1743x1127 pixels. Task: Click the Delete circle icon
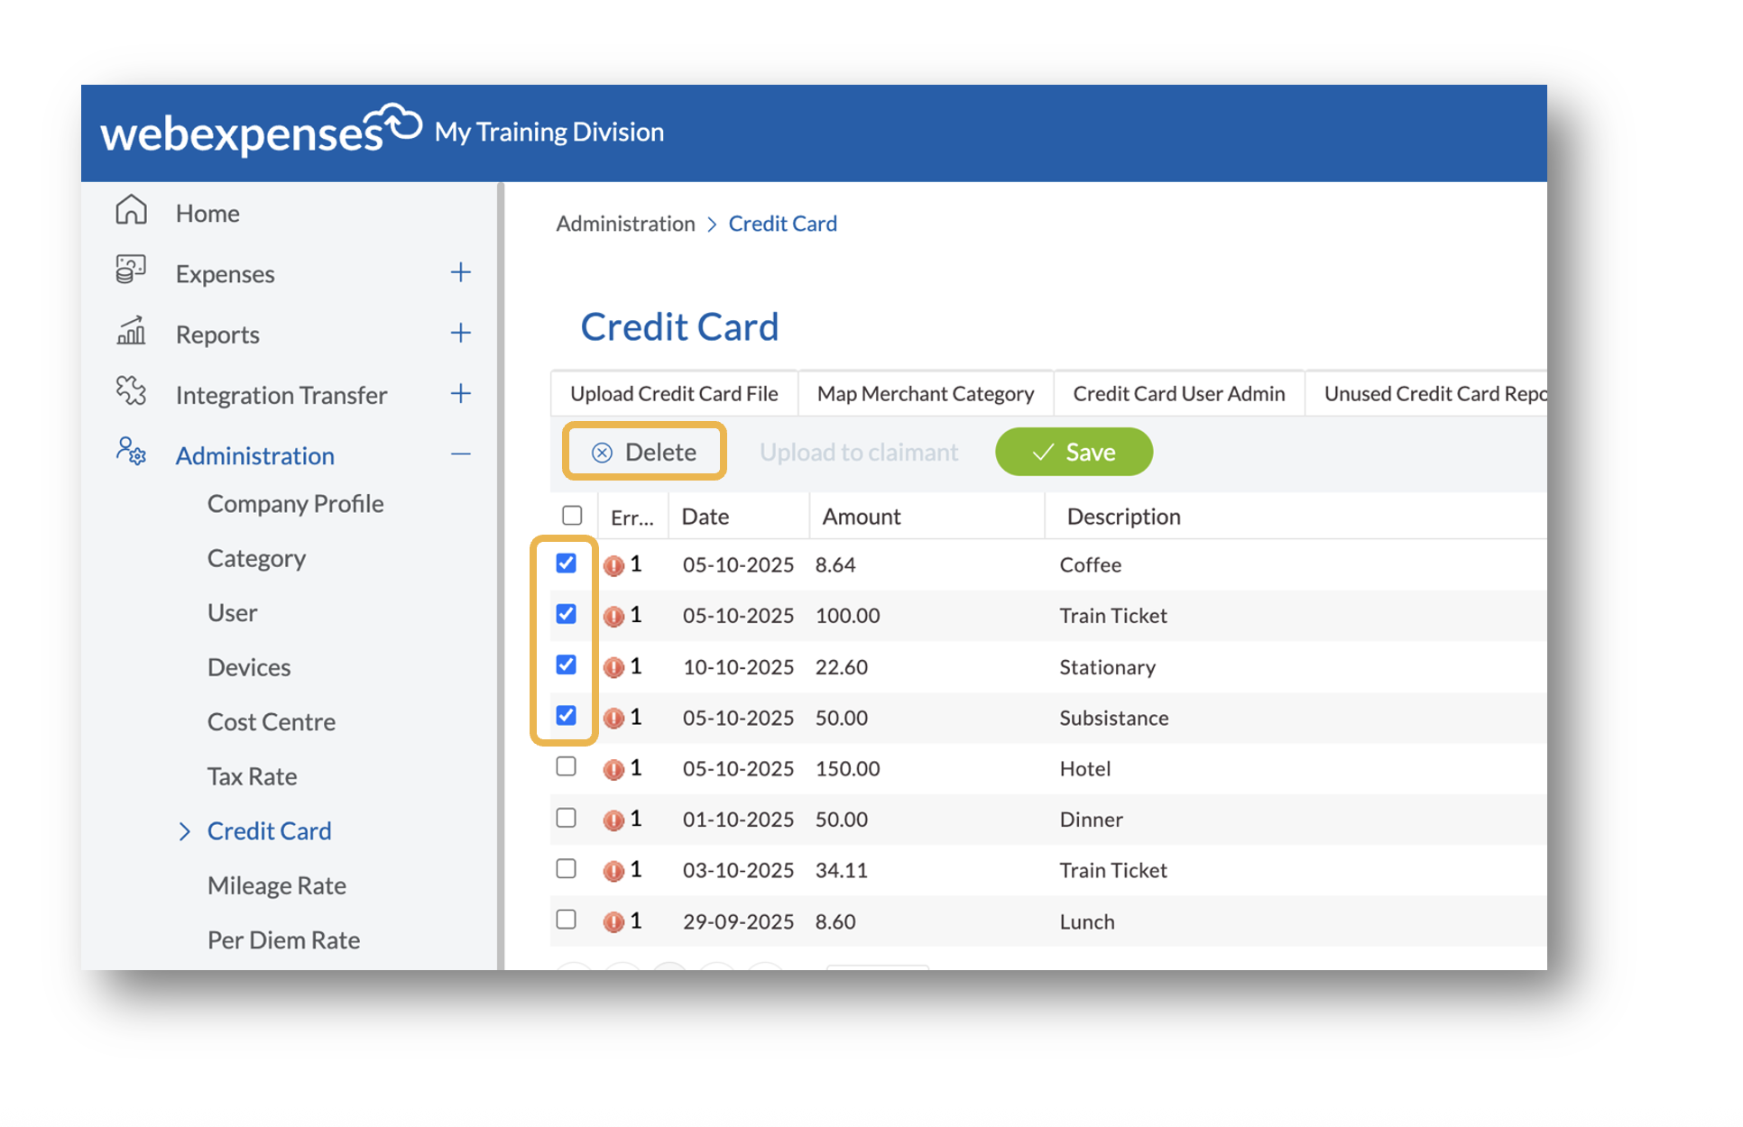(602, 452)
